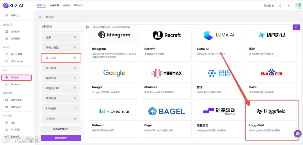Click the 即梦AI logo image
The width and height of the screenshot is (303, 145).
click(272, 35)
